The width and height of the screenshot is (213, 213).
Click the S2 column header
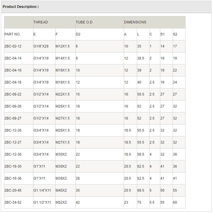pyautogui.click(x=175, y=34)
